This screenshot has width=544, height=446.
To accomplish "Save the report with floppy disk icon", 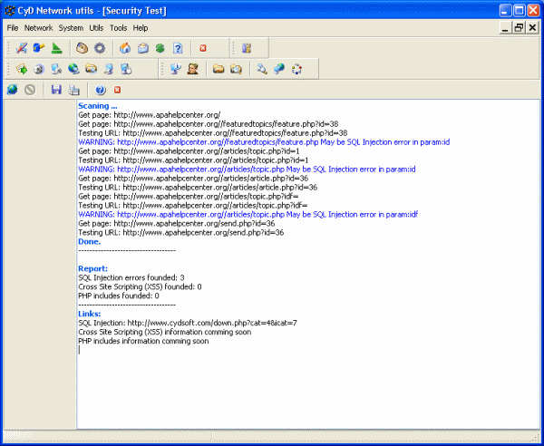I will 56,90.
